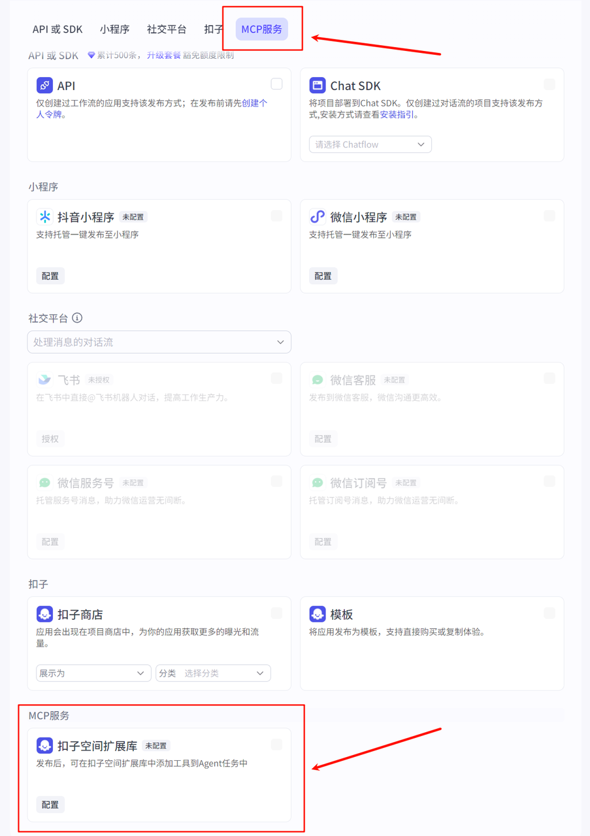The width and height of the screenshot is (590, 836).
Task: Click the WeChat mini program icon
Action: click(318, 217)
